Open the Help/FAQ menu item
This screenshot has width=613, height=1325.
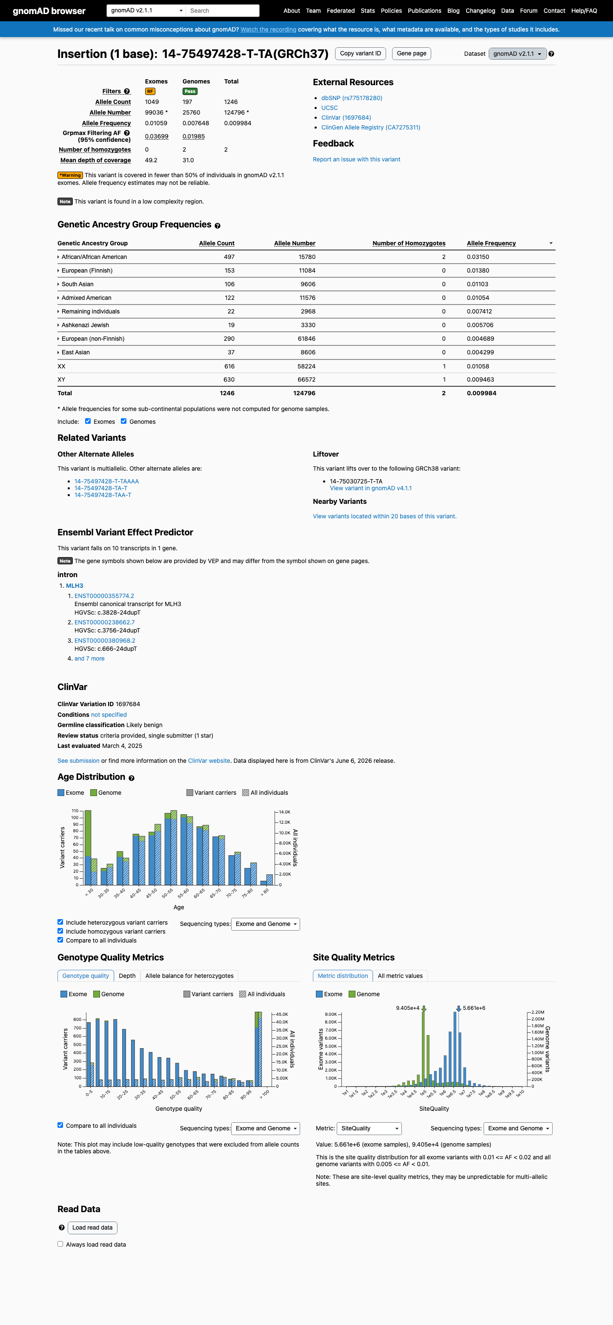tap(584, 11)
